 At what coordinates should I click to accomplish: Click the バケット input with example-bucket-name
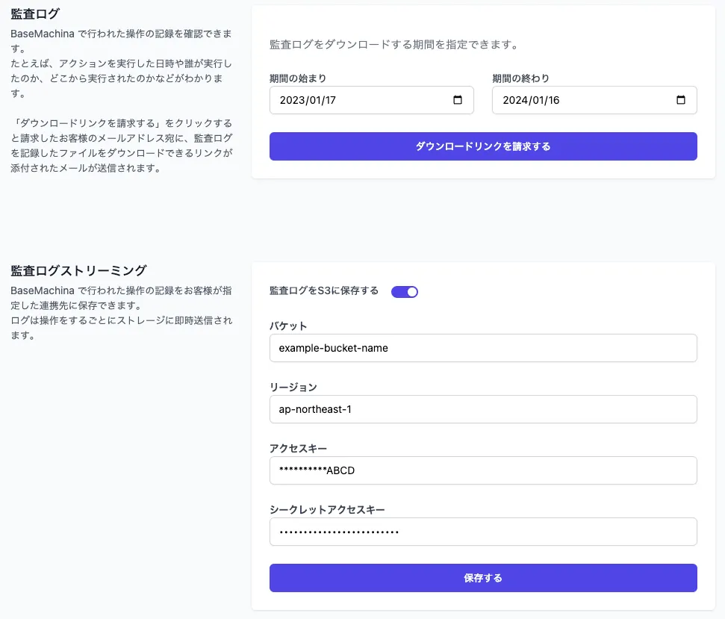click(483, 348)
